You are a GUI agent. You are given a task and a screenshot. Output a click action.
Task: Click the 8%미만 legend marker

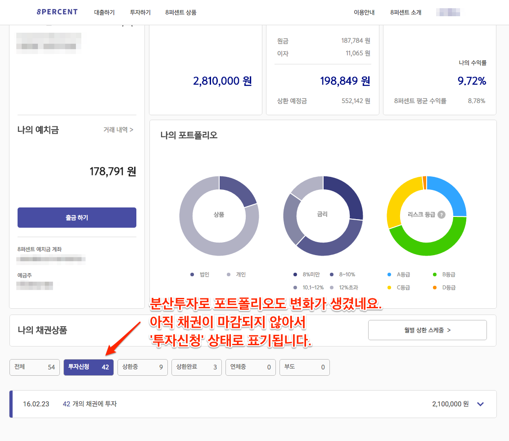296,274
